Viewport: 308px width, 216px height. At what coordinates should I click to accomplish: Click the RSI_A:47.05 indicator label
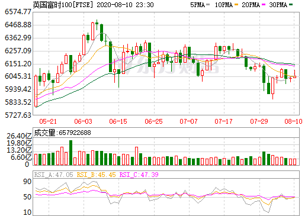click(x=53, y=175)
